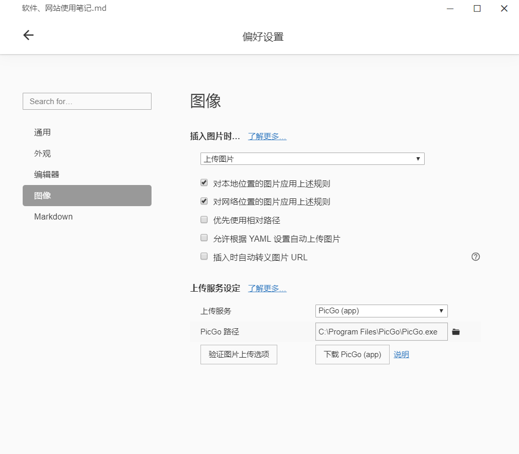
Task: Click the Search for... input field
Action: [x=87, y=101]
